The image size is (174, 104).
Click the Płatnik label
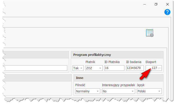[x=90, y=62]
